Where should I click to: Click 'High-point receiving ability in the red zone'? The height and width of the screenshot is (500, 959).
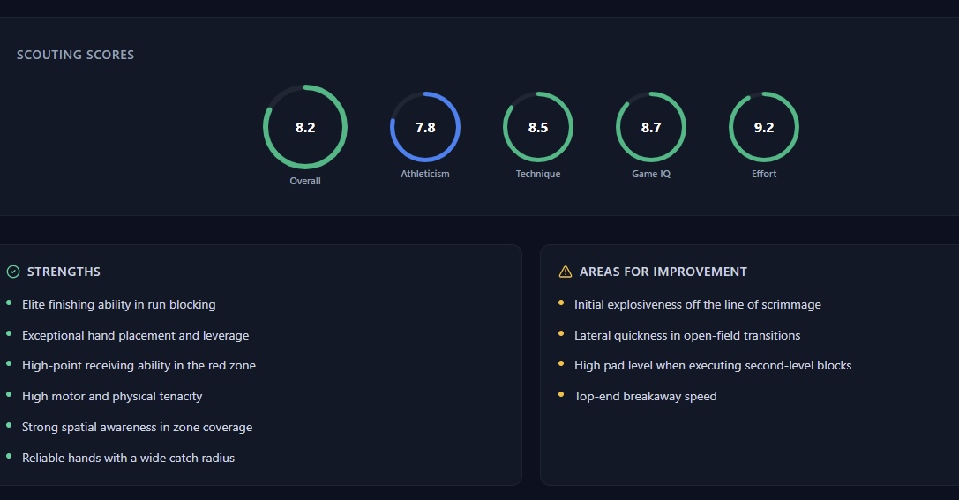[x=139, y=365]
